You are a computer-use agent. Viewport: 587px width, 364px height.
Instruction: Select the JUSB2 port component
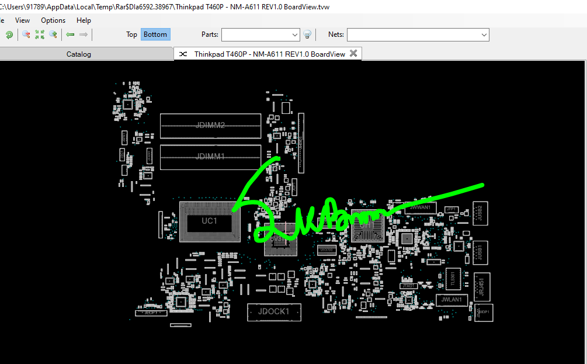pyautogui.click(x=480, y=213)
